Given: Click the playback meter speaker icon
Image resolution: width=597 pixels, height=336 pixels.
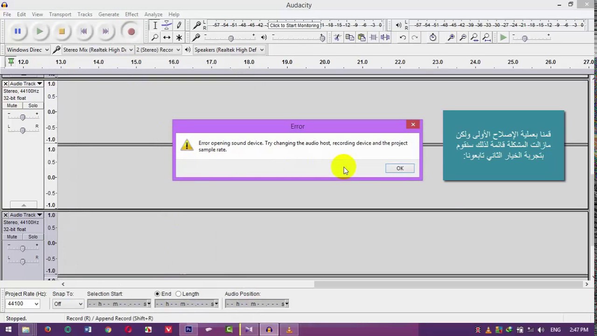Looking at the screenshot, I should click(399, 25).
